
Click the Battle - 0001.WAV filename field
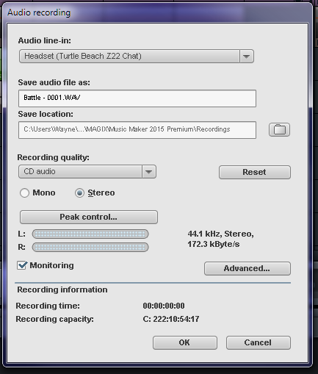pos(137,98)
